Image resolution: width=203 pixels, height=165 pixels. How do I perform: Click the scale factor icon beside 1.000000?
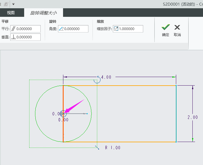(116, 29)
